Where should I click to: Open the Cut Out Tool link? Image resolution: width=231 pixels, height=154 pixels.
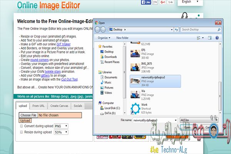pyautogui.click(x=69, y=79)
